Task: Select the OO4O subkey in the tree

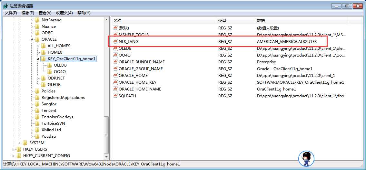Action: (x=60, y=72)
